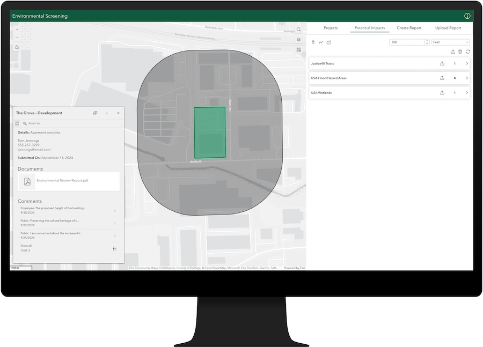The height and width of the screenshot is (347, 483).
Task: Select the polygon drawing tool
Action: (328, 42)
